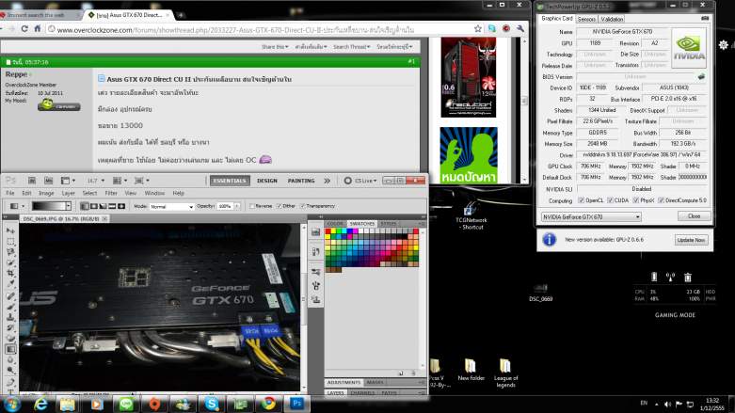Open the Photoshop Image menu
This screenshot has height=413, width=735.
point(46,193)
